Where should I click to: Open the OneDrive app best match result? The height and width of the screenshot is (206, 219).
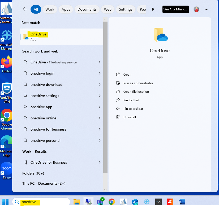point(62,37)
